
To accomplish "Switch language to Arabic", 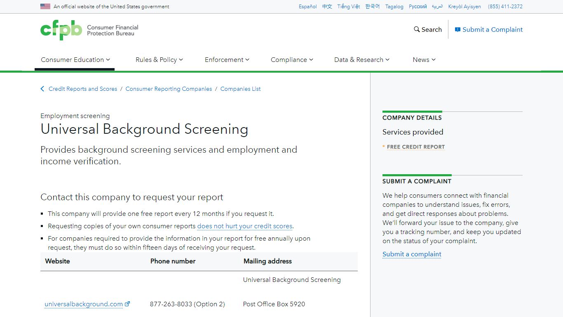I will (437, 7).
